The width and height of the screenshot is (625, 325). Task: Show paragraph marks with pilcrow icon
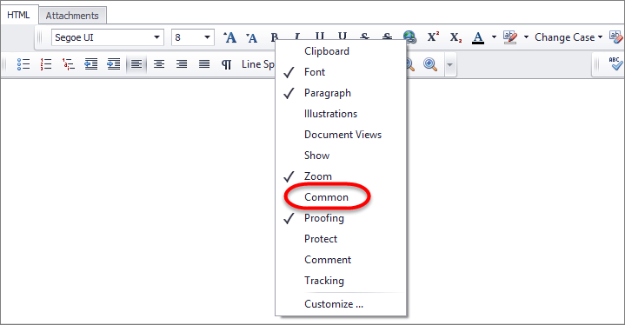(x=226, y=64)
